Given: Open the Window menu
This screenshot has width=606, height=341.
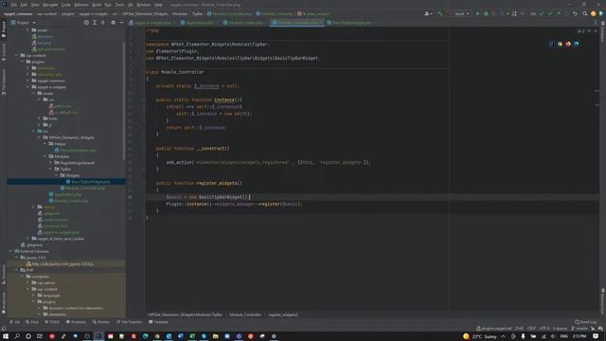Looking at the screenshot, I should 143,5.
